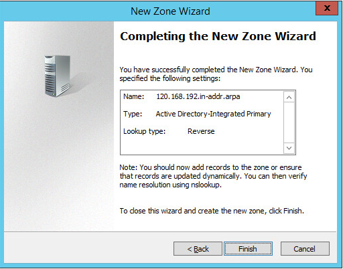
Task: Select the zone name 120.168.192.in-addr.arpa
Action: coord(198,96)
